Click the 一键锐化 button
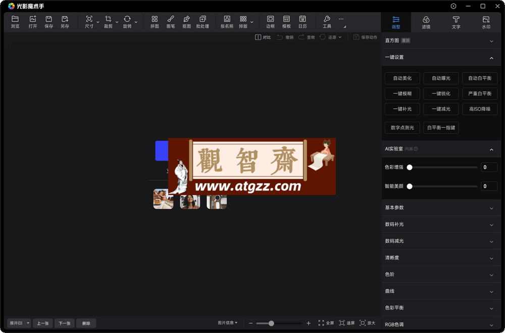The image size is (505, 333). pyautogui.click(x=441, y=94)
